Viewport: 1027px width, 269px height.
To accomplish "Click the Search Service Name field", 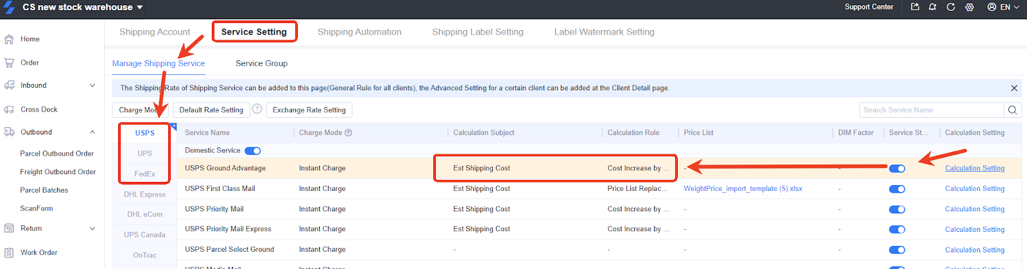I will (x=932, y=110).
